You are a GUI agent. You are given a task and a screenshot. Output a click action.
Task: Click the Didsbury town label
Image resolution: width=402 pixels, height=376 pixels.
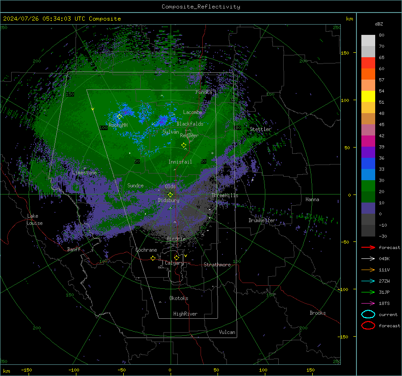point(168,200)
